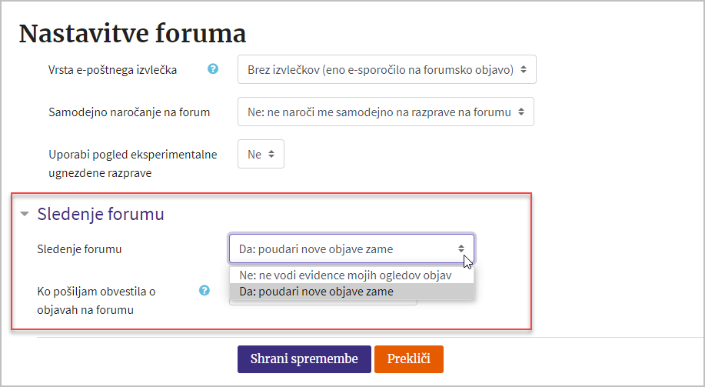Open Samodejno naročanje na forum dropdown
Image resolution: width=705 pixels, height=387 pixels.
(386, 112)
